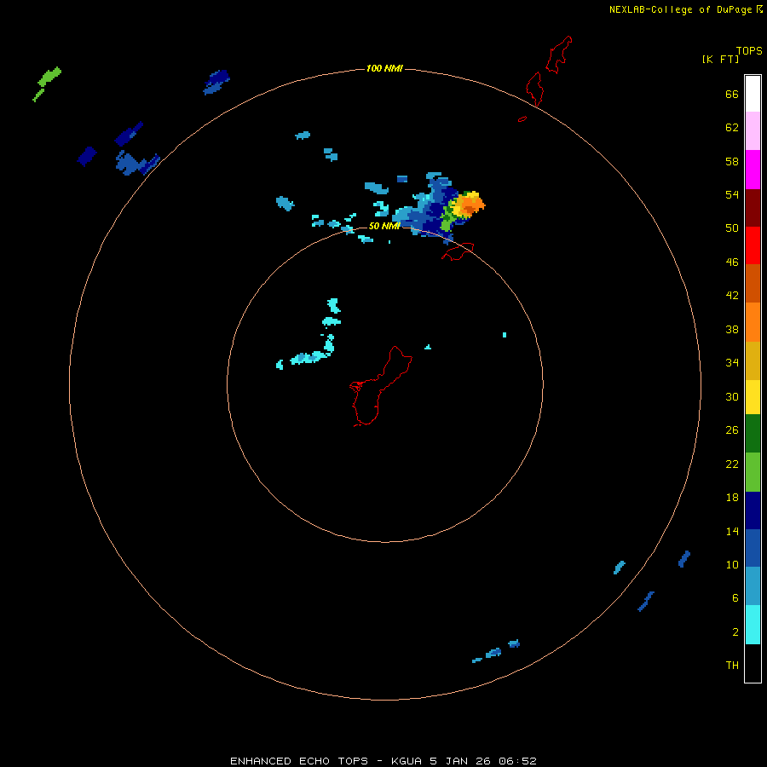Click the '[K FT]' units label

720,59
